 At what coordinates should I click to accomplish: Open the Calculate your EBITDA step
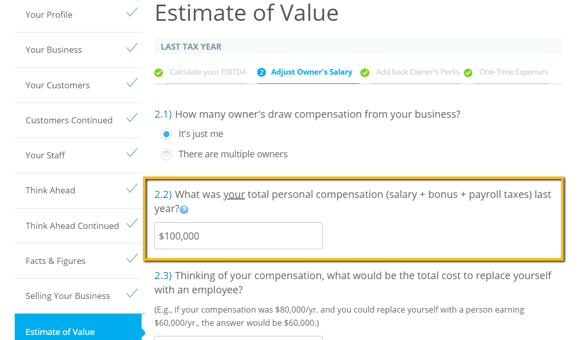[208, 72]
